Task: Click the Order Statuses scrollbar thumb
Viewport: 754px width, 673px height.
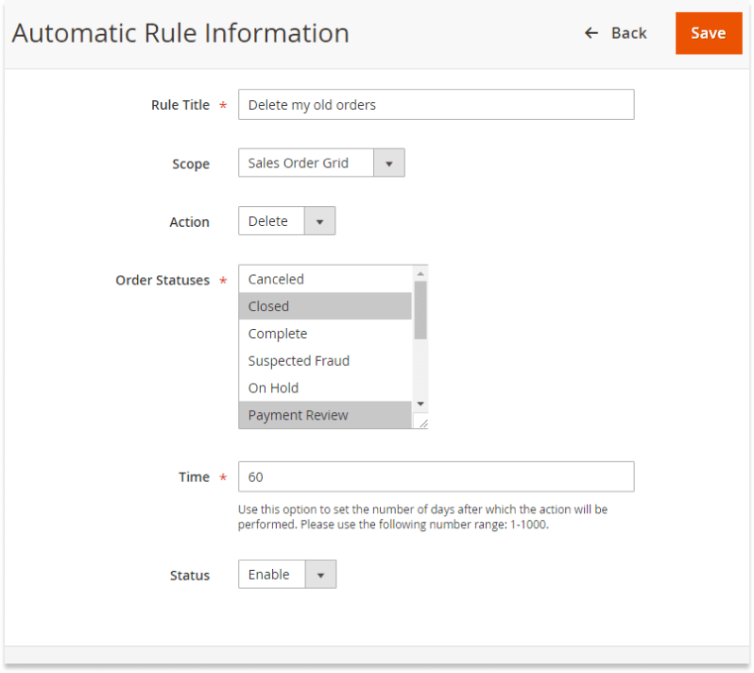Action: click(420, 310)
